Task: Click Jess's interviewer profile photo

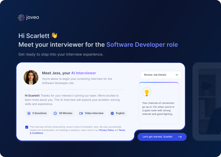Action: click(31, 78)
